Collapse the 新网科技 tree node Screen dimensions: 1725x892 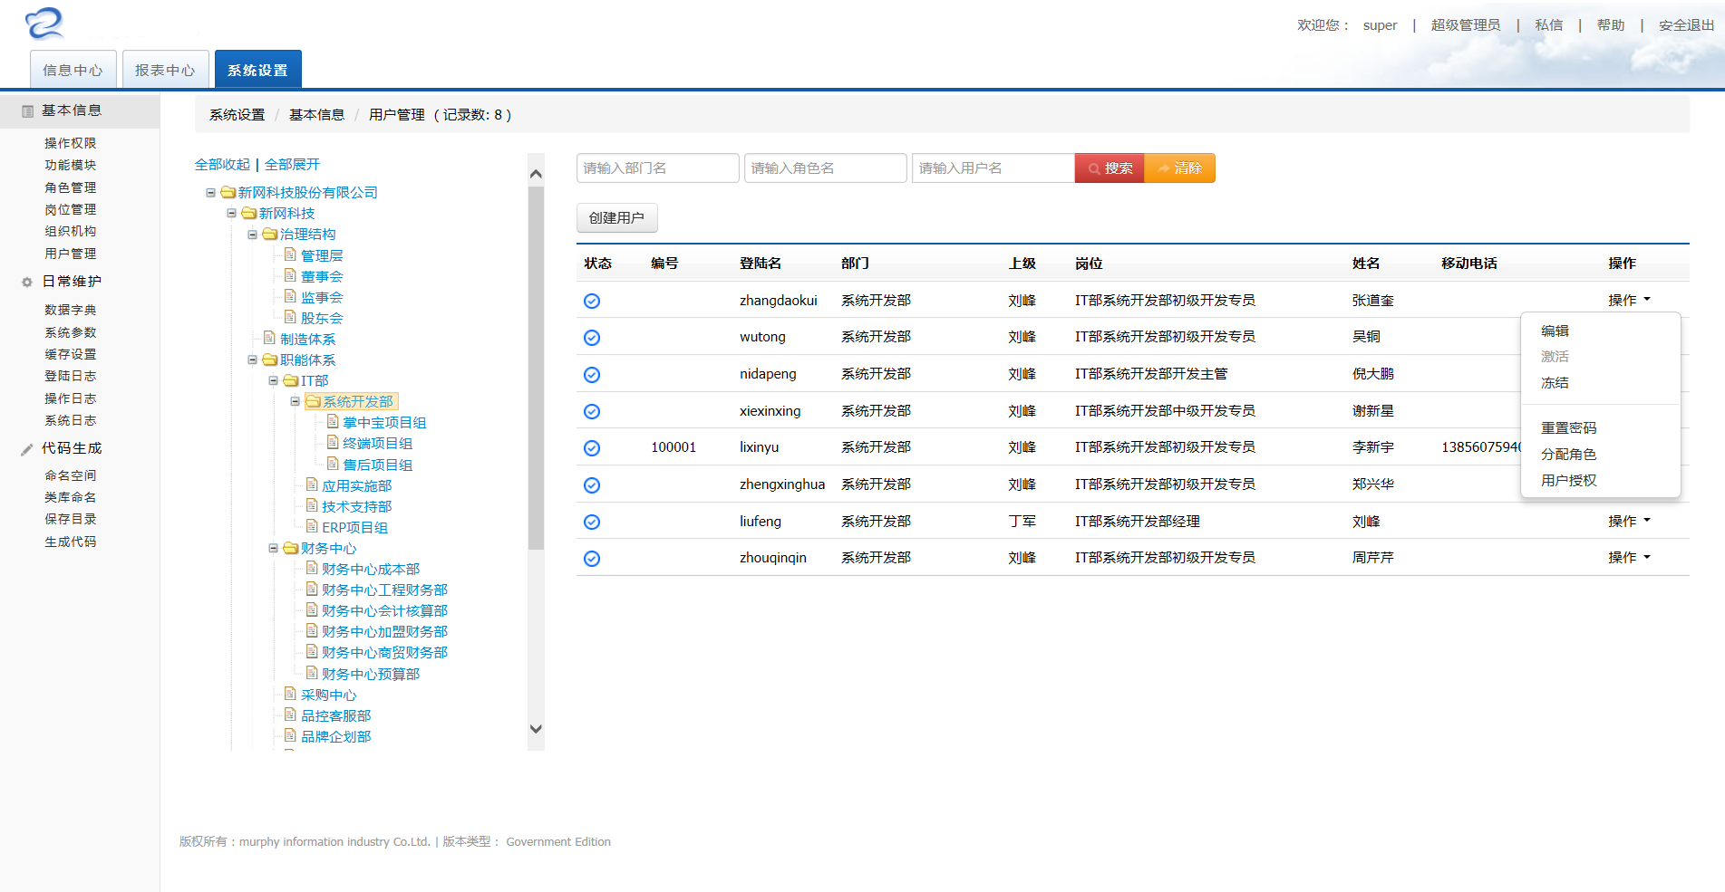coord(231,213)
